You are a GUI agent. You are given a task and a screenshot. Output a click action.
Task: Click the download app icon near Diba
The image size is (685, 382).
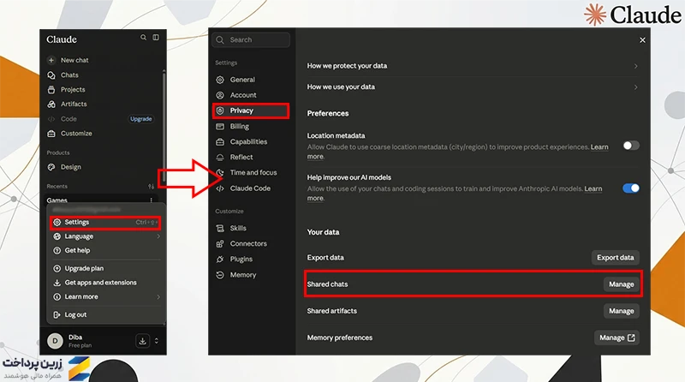coord(142,341)
